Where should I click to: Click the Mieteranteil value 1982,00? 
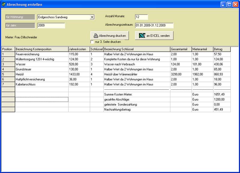tap(202, 74)
